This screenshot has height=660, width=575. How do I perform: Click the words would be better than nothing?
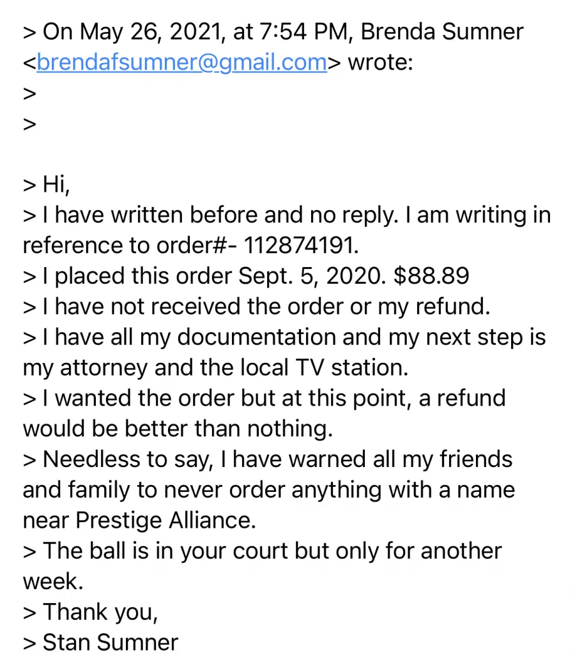pyautogui.click(x=178, y=429)
